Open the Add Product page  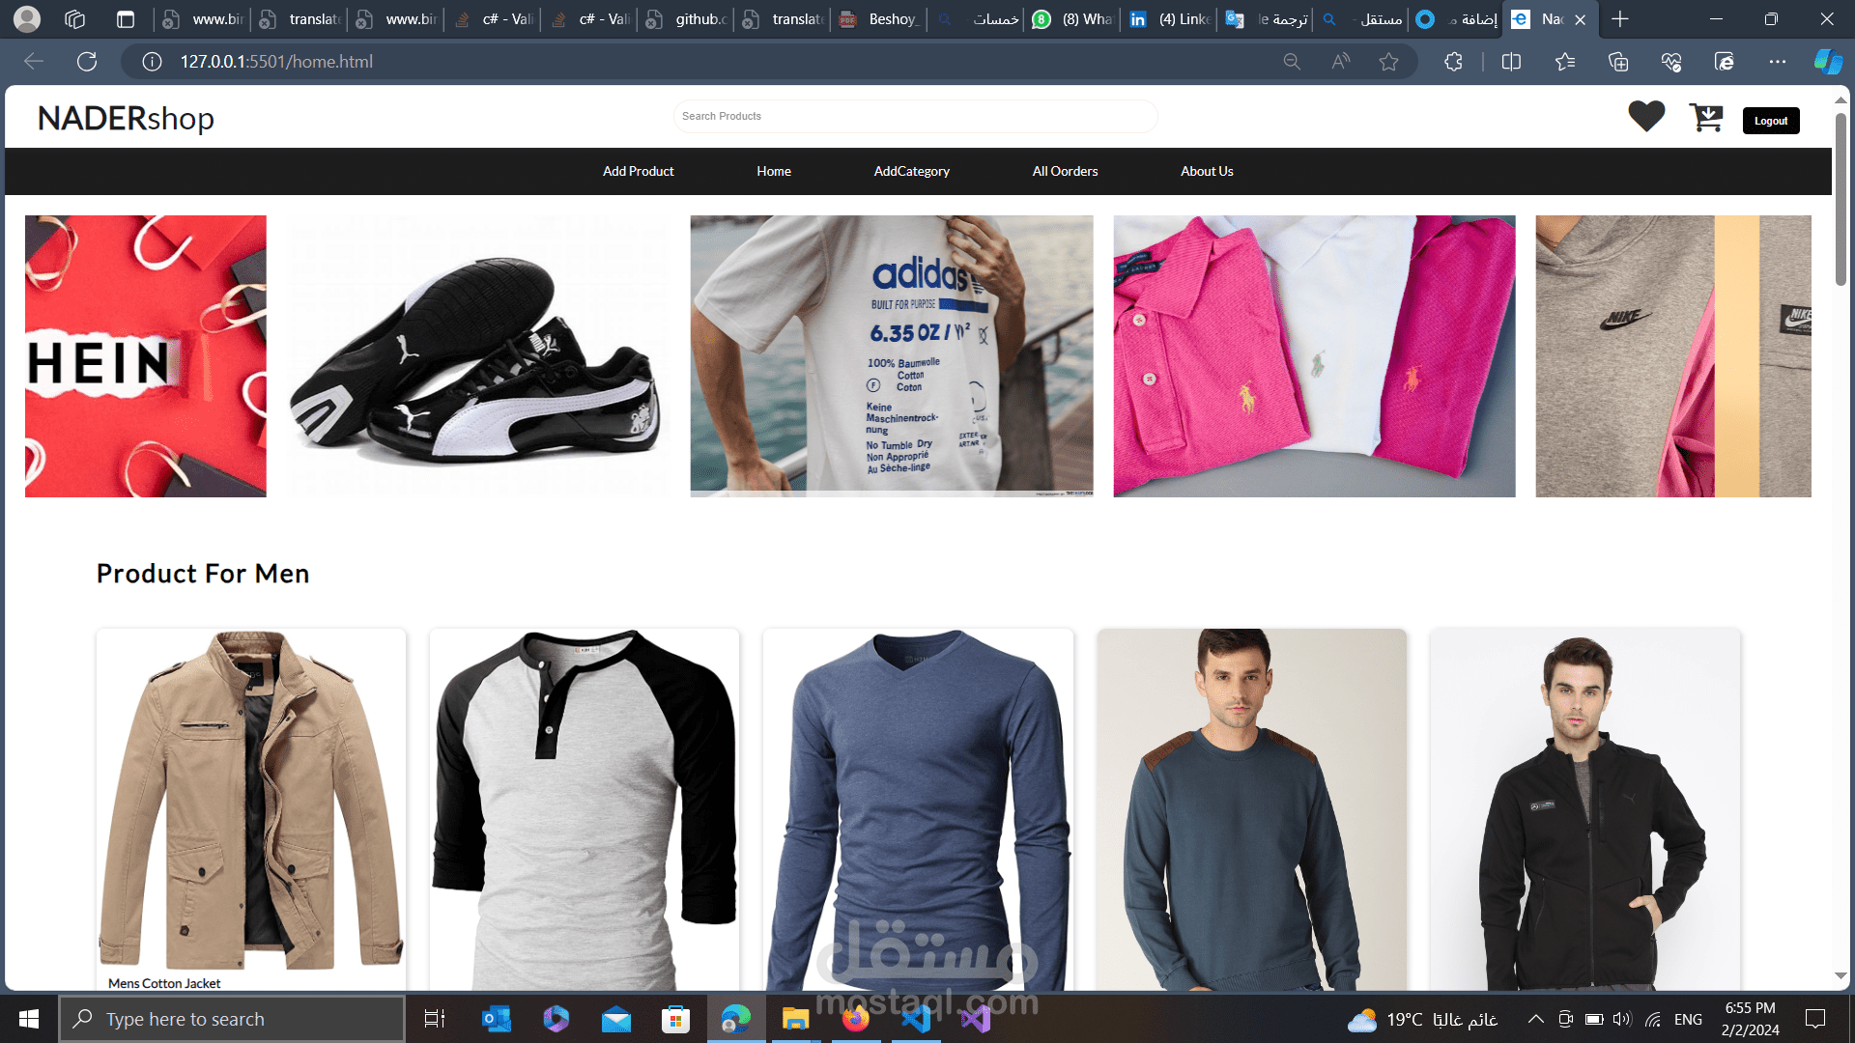click(638, 171)
